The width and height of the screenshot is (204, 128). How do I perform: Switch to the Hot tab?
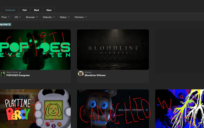point(24,10)
